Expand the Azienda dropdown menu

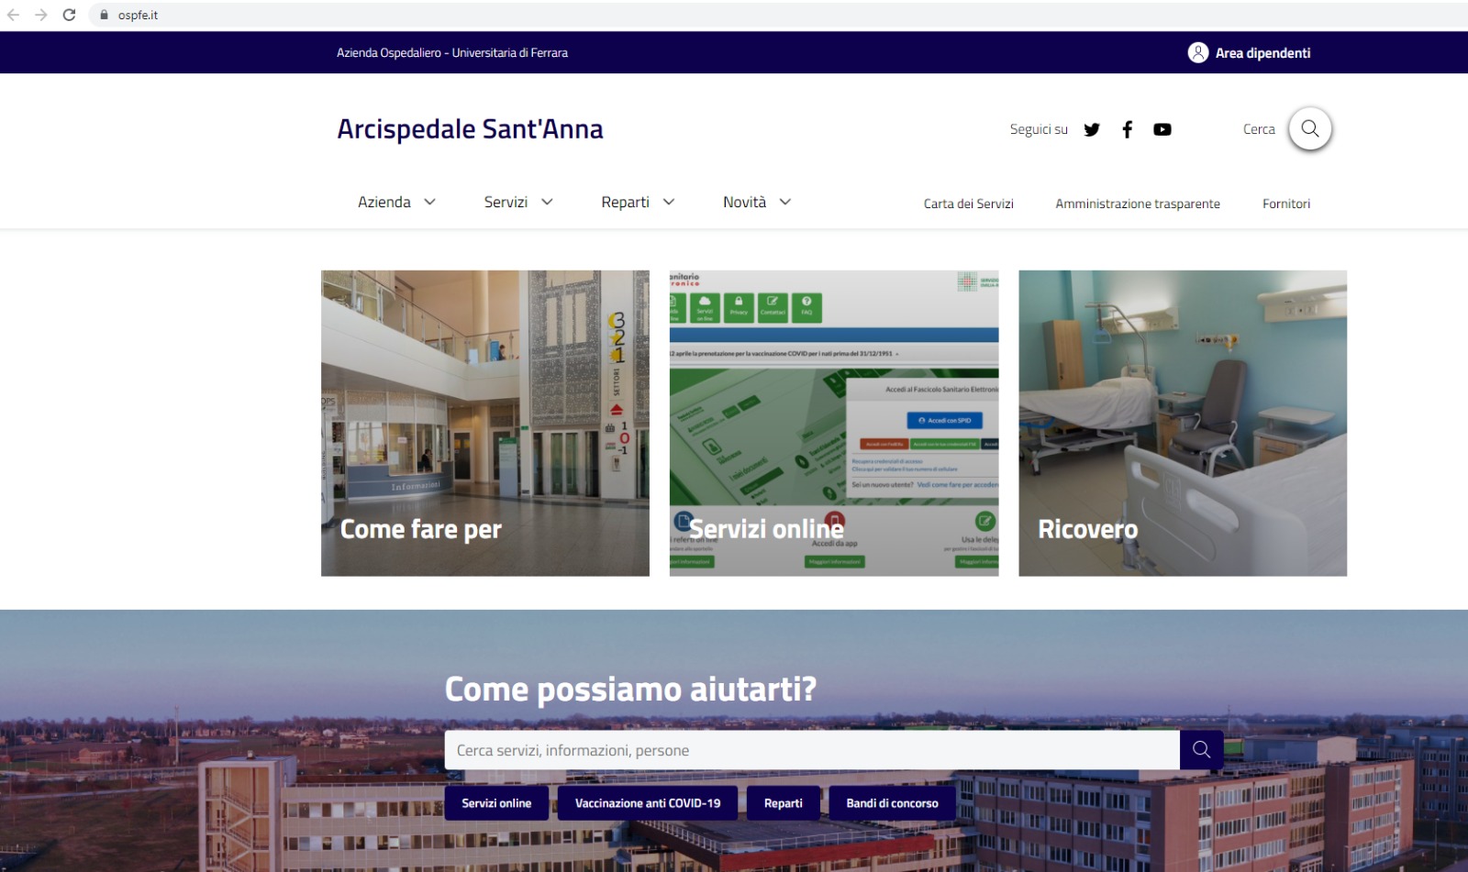click(396, 202)
